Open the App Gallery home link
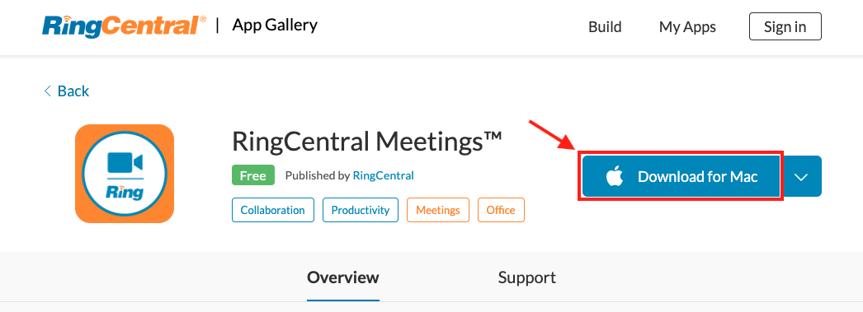This screenshot has height=312, width=863. (275, 26)
